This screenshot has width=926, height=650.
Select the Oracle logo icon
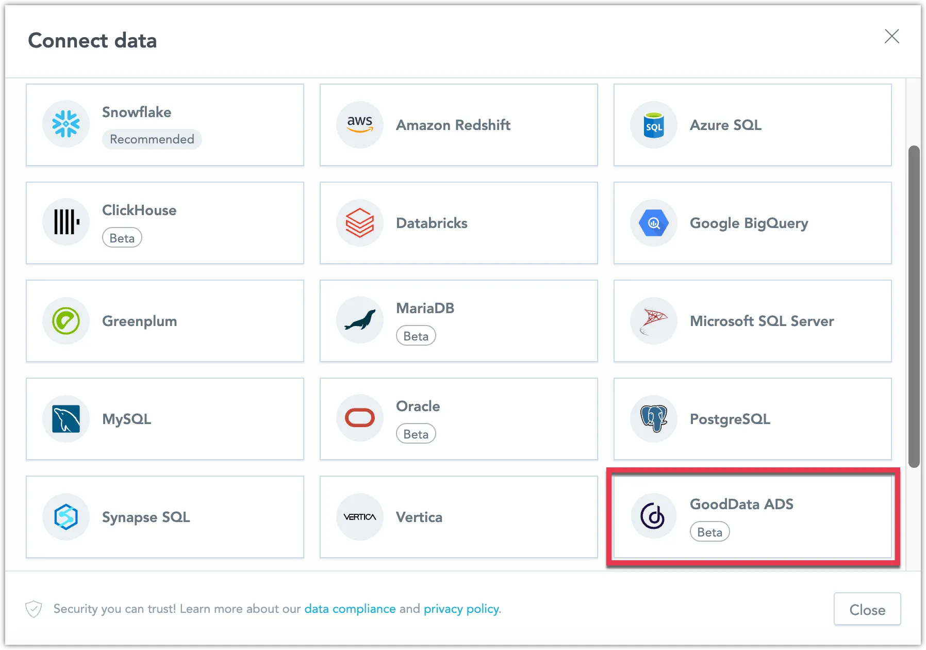click(x=359, y=418)
